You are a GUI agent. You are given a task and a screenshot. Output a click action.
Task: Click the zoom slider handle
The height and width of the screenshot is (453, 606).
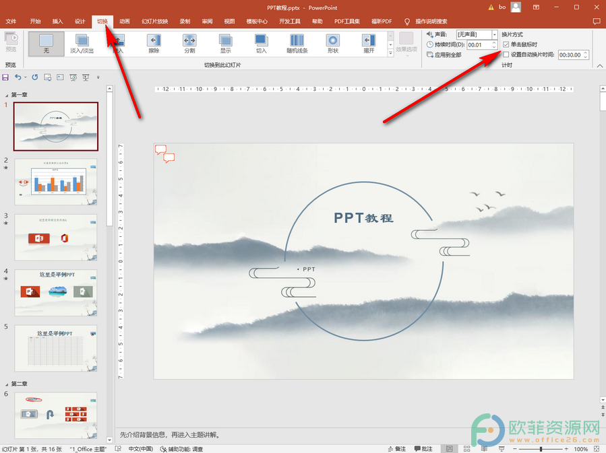[541, 449]
